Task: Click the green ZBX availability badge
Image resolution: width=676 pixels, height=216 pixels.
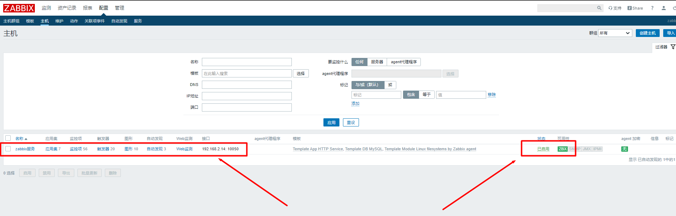Action: point(563,149)
